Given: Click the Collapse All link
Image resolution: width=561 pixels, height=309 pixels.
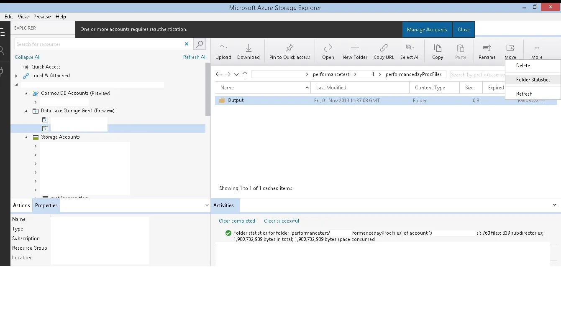Looking at the screenshot, I should (x=28, y=57).
